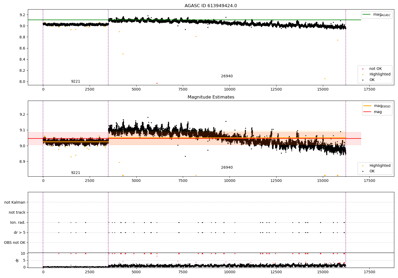Click the 'Ion. rad.' row label

click(18, 222)
